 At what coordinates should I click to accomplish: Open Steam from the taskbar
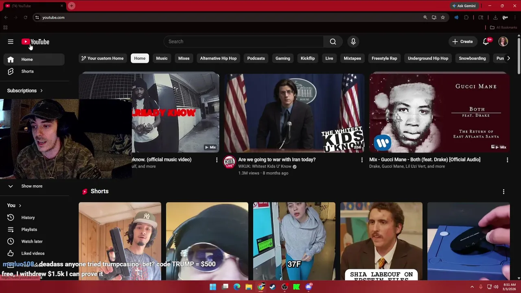click(x=273, y=287)
